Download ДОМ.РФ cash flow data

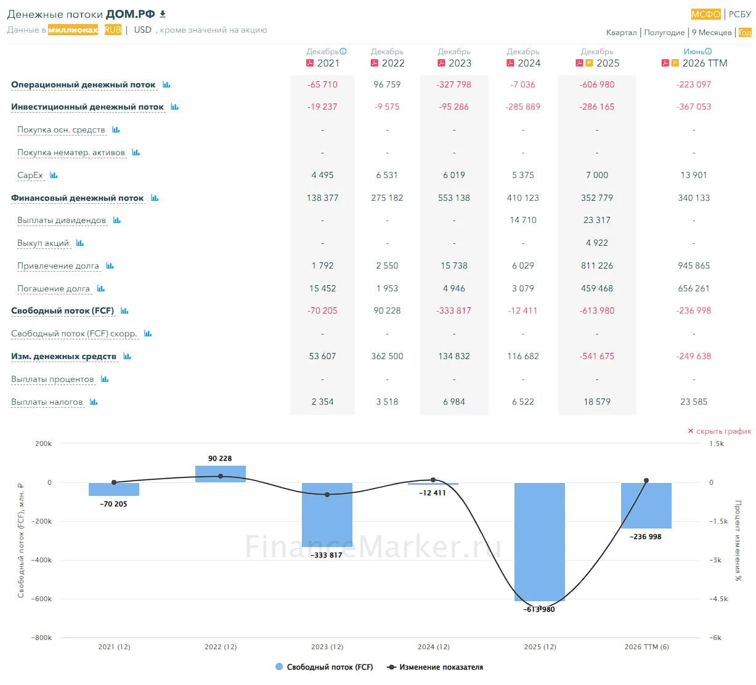pyautogui.click(x=163, y=14)
